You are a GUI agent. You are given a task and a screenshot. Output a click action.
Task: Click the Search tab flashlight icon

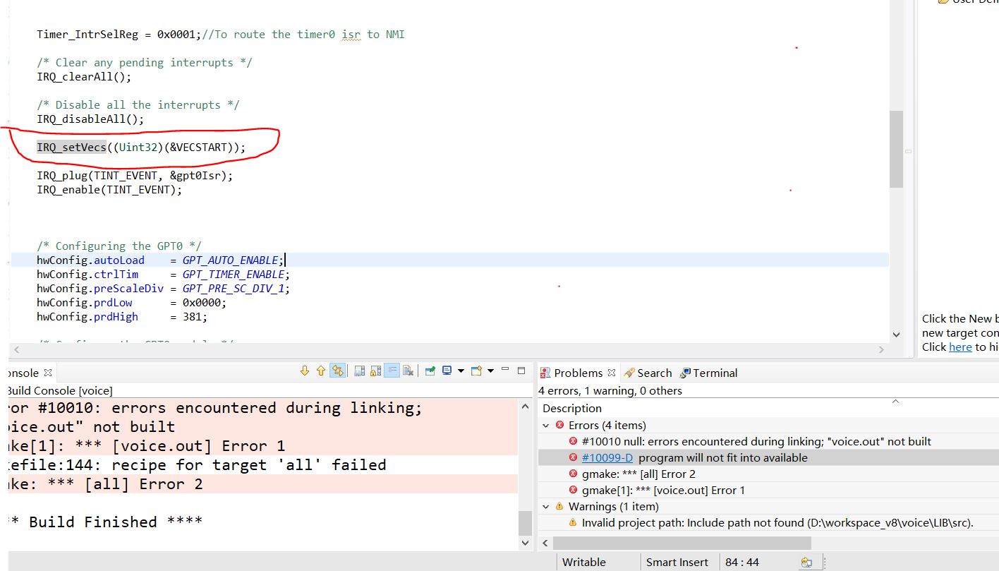point(629,373)
